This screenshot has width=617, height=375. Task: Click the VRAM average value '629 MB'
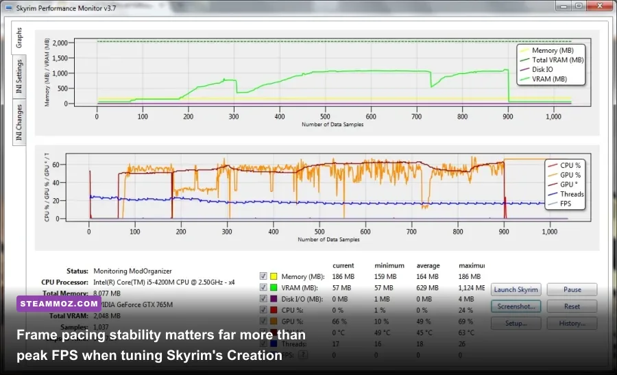click(427, 288)
